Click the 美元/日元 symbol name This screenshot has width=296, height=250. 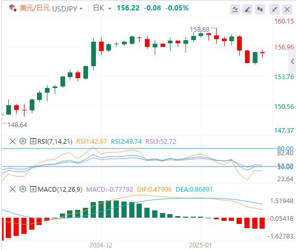(x=35, y=8)
